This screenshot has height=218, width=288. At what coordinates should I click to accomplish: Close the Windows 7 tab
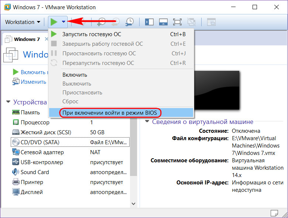(47, 39)
